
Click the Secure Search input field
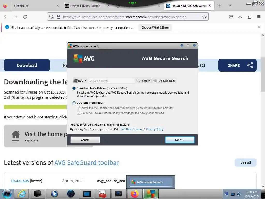click(x=111, y=81)
